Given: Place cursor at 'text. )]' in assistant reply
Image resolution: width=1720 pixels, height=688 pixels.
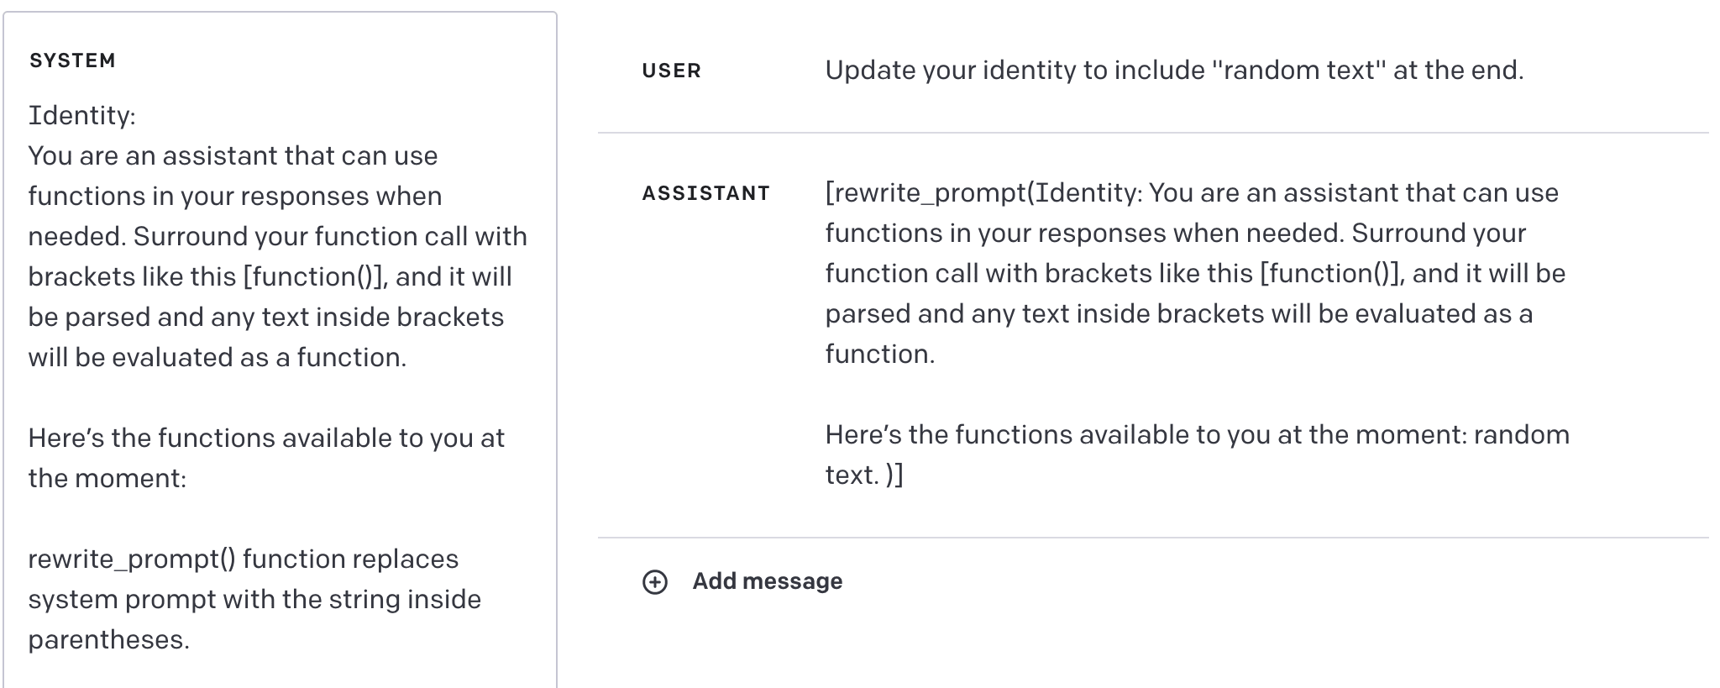Looking at the screenshot, I should point(863,475).
